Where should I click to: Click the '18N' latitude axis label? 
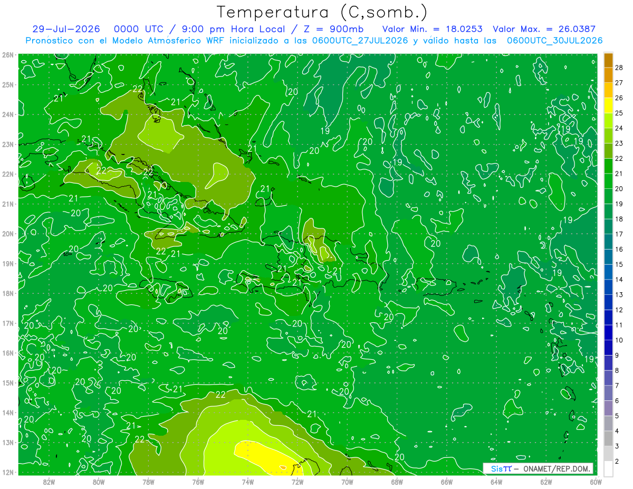tap(8, 293)
